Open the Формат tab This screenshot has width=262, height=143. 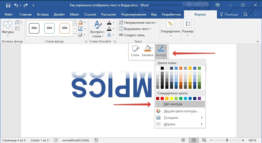point(200,14)
